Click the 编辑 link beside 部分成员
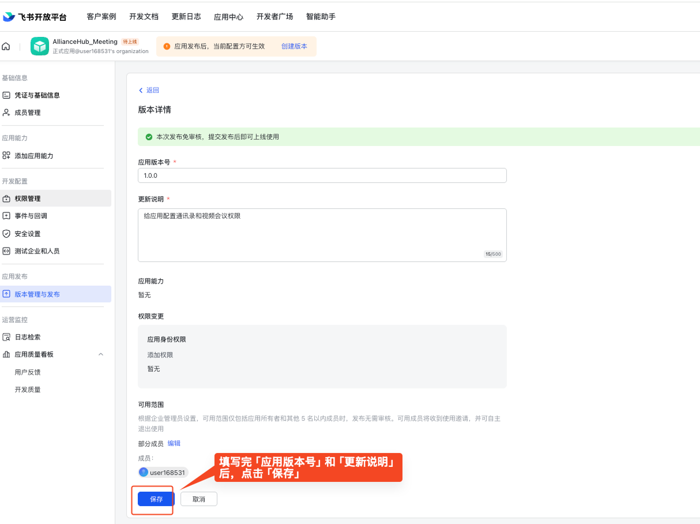 click(x=174, y=443)
